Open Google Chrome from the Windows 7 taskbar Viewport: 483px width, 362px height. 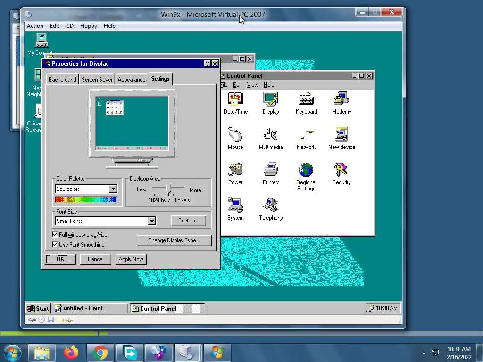click(100, 353)
